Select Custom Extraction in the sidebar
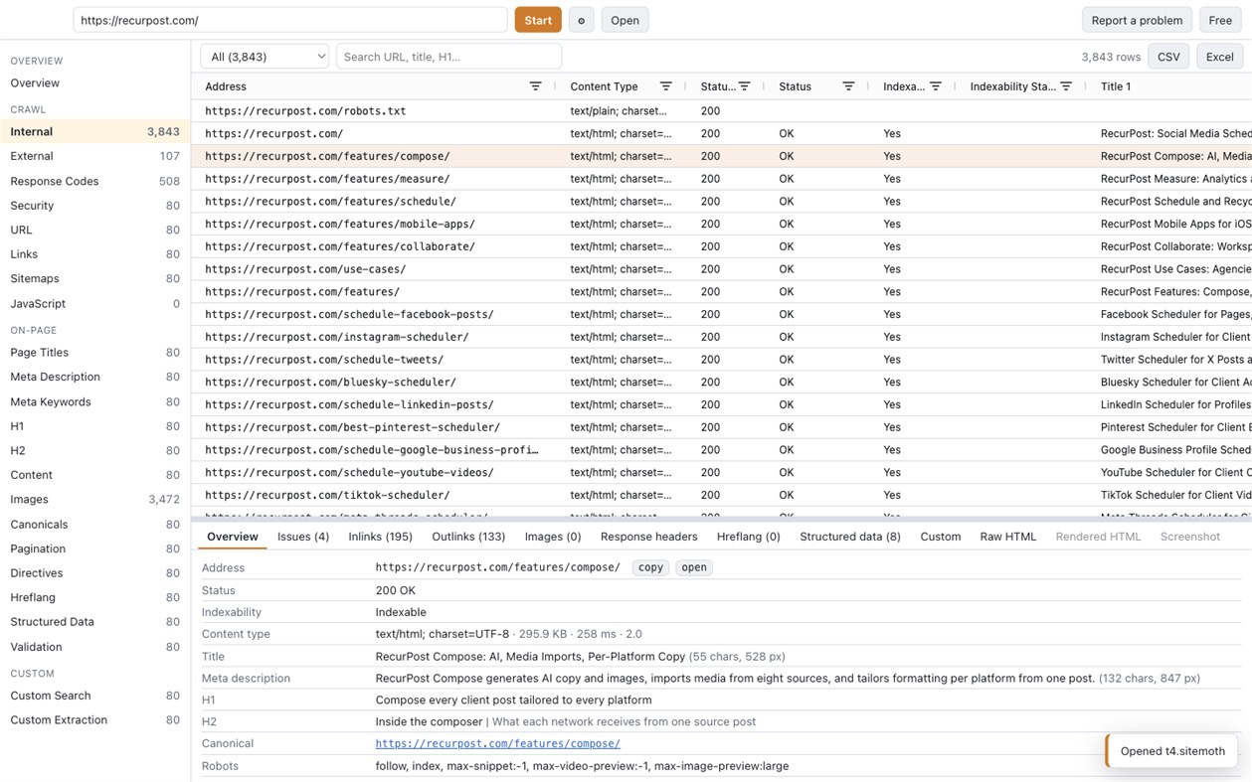Screen dimensions: 1252x782 (95, 720)
